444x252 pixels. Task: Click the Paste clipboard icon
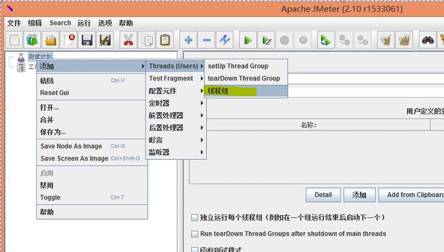tap(165, 40)
